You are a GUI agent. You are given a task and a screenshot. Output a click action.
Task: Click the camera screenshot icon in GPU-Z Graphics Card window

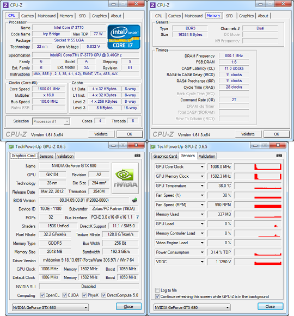click(x=137, y=156)
